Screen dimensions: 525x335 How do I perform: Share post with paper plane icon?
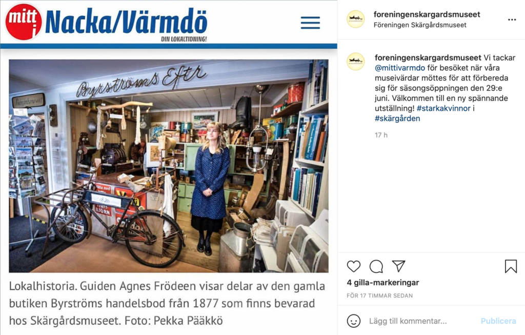399,266
